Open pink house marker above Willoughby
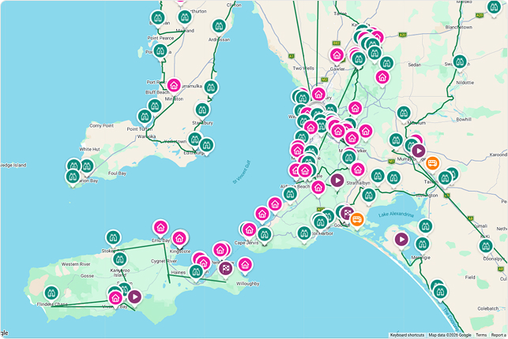 (245, 265)
